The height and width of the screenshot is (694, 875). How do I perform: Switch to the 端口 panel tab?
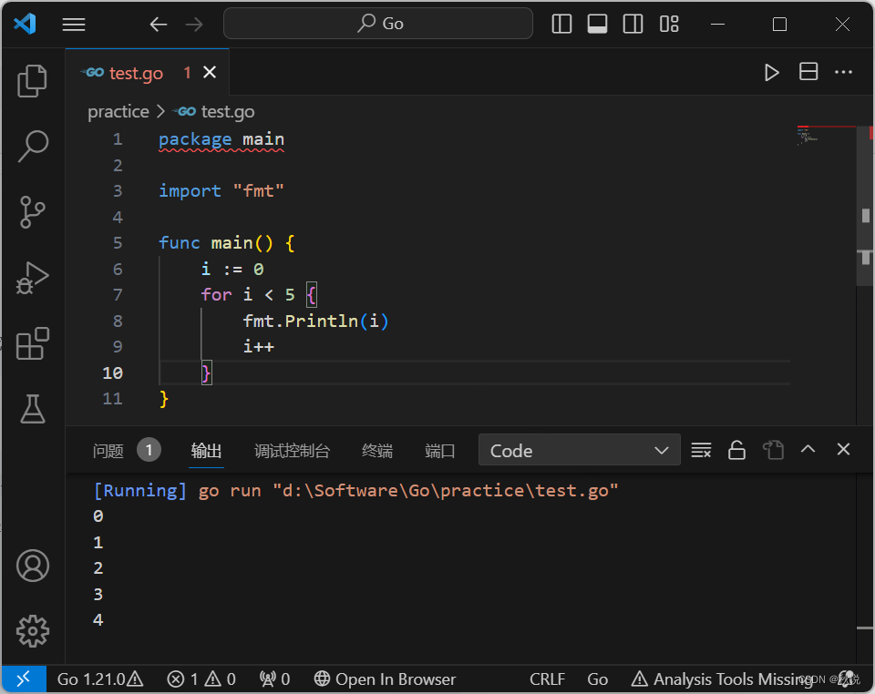[440, 451]
